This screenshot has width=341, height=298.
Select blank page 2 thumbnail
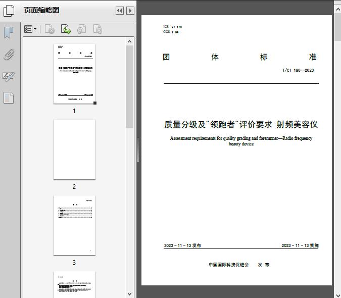(74, 150)
